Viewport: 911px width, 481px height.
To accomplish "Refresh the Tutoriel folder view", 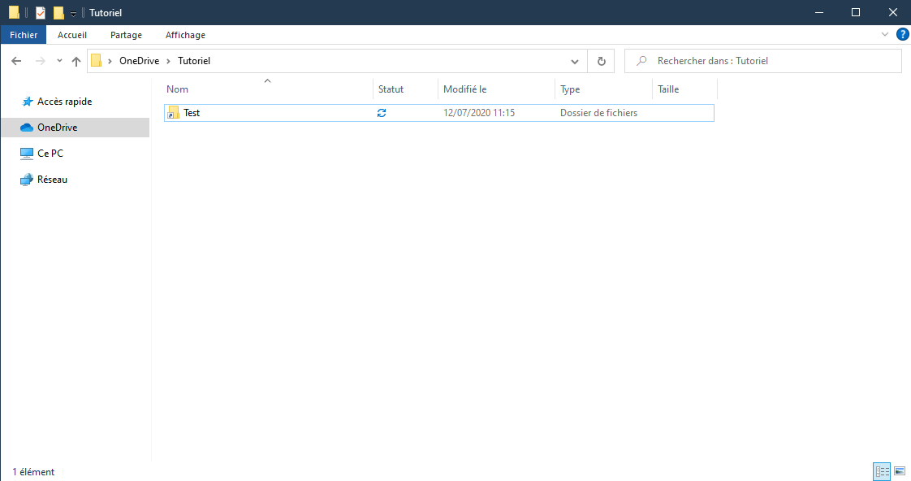I will click(601, 61).
